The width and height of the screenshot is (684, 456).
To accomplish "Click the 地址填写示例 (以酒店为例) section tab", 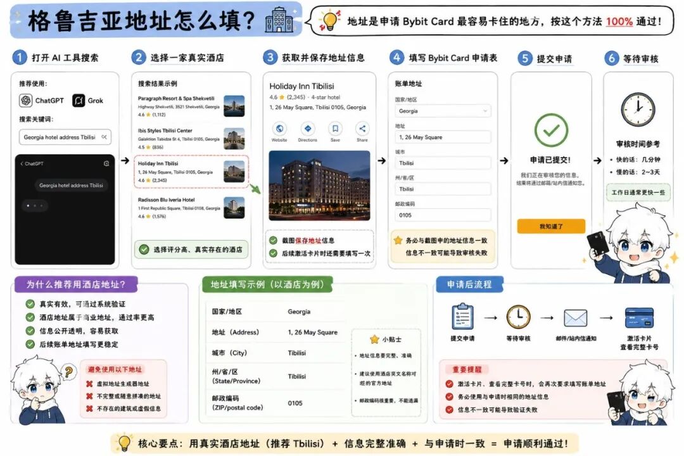I will click(x=267, y=284).
